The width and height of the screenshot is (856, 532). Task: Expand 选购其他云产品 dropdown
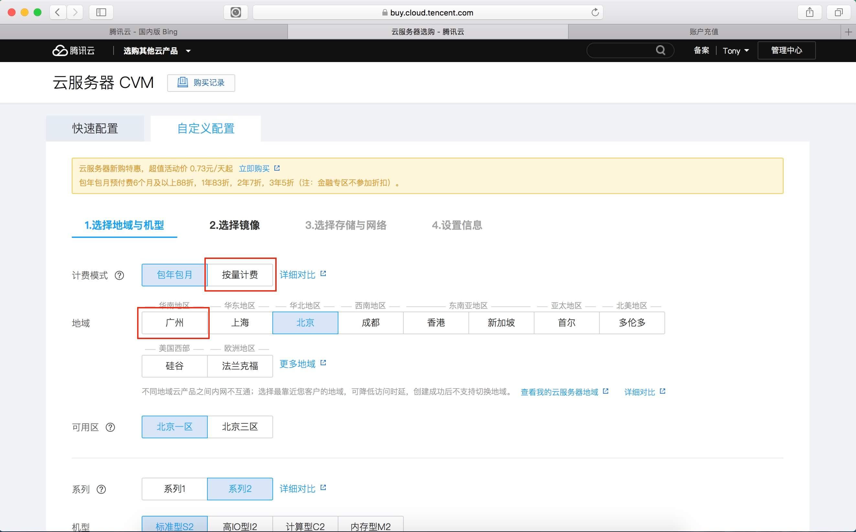(157, 51)
